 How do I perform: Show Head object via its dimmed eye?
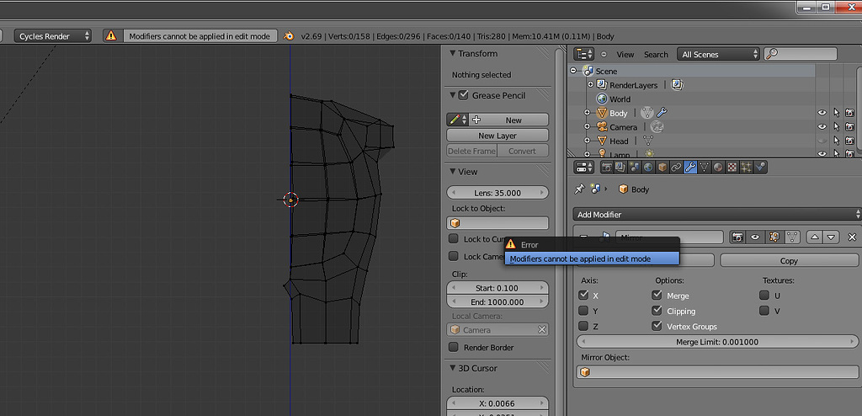click(x=822, y=141)
